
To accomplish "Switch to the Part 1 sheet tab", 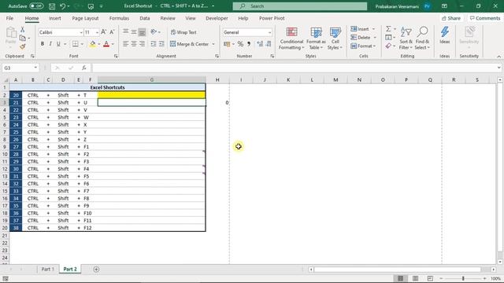I will click(x=47, y=269).
